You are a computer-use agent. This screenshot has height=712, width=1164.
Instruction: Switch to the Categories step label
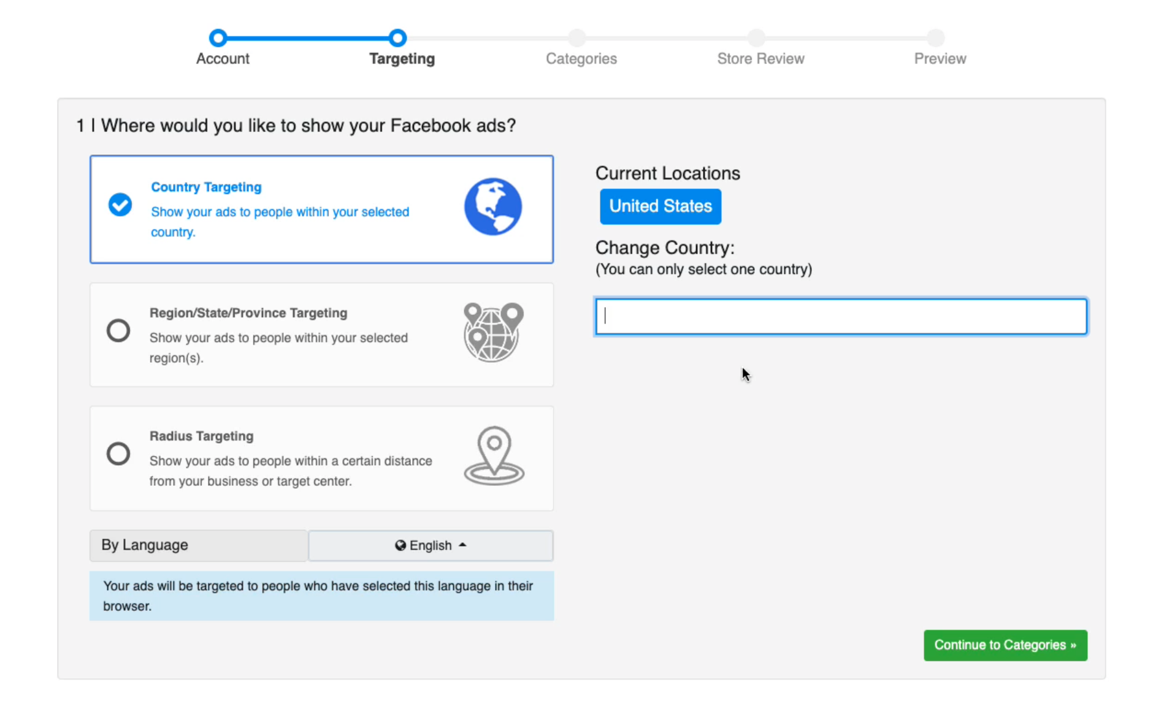(581, 59)
